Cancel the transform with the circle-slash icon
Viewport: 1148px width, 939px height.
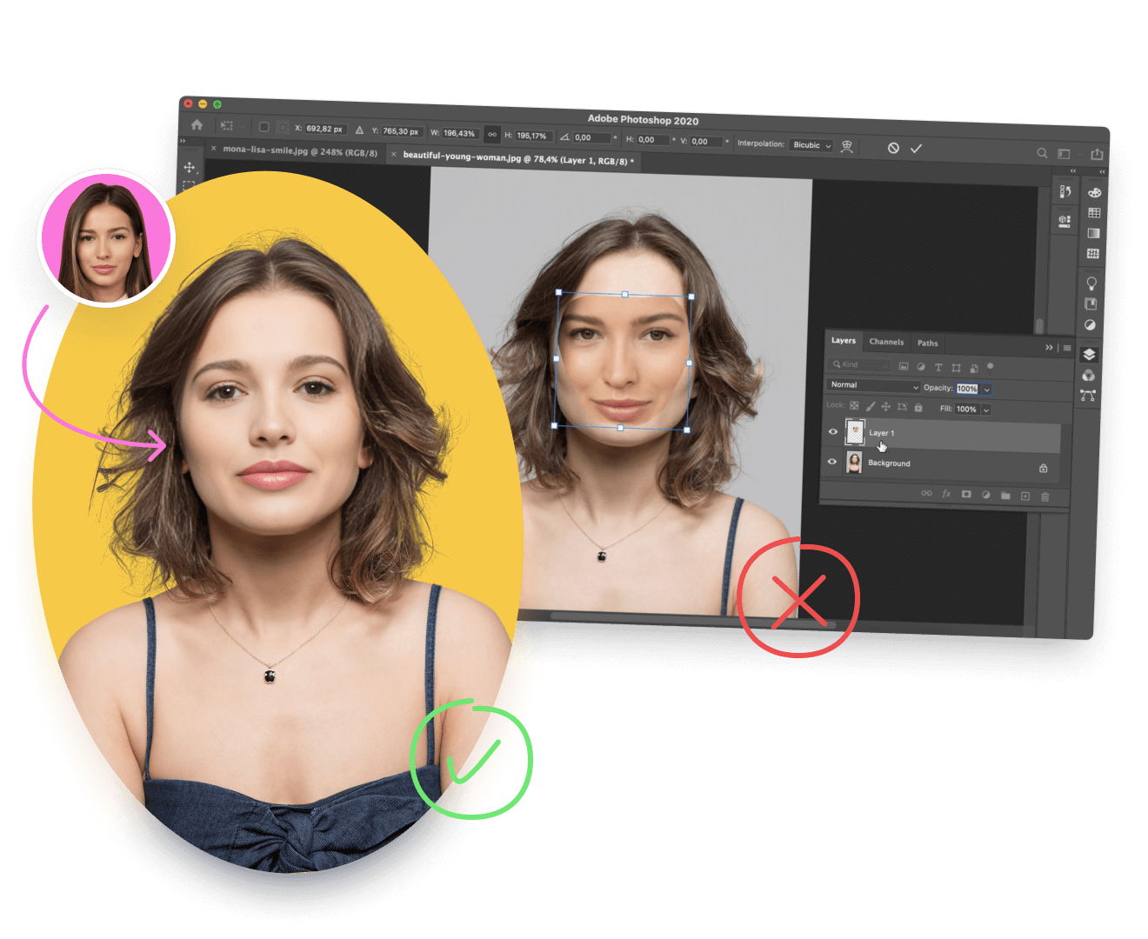893,148
